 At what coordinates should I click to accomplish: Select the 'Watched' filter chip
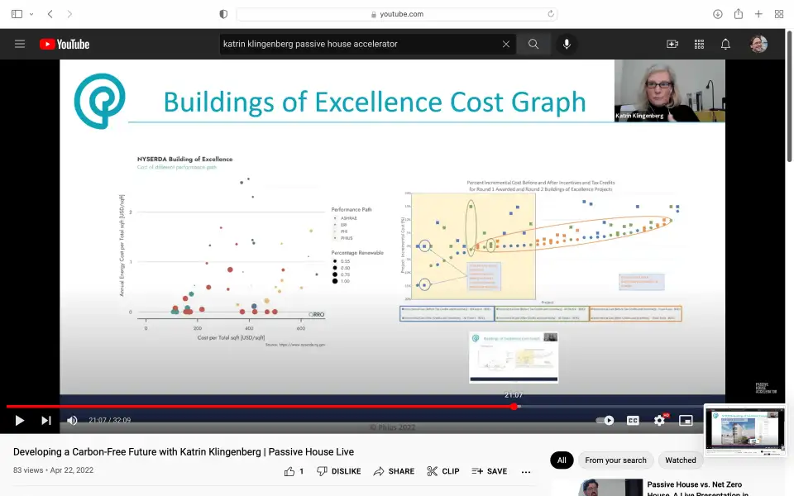[x=681, y=460]
